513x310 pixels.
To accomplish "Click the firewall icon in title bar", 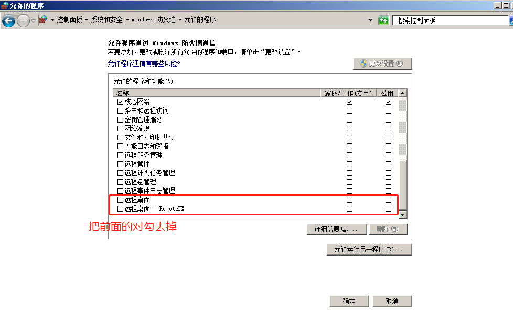I will tap(4, 6).
